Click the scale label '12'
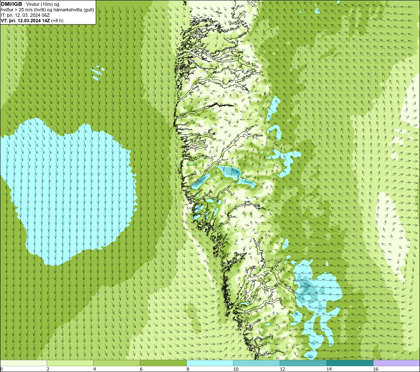Viewport: 420px width, 372px height. (282, 369)
